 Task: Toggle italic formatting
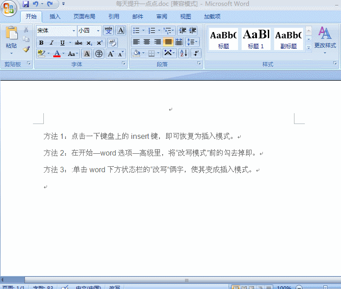point(51,43)
